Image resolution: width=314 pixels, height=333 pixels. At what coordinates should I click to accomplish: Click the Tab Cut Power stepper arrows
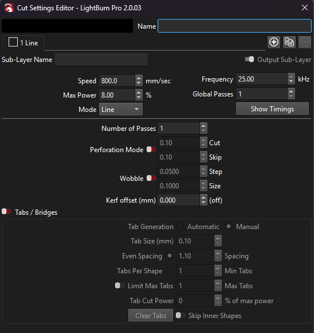coord(218,300)
